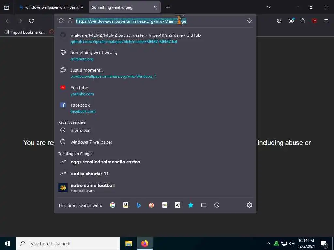
Task: Search this time with Wikipedia
Action: tap(178, 205)
